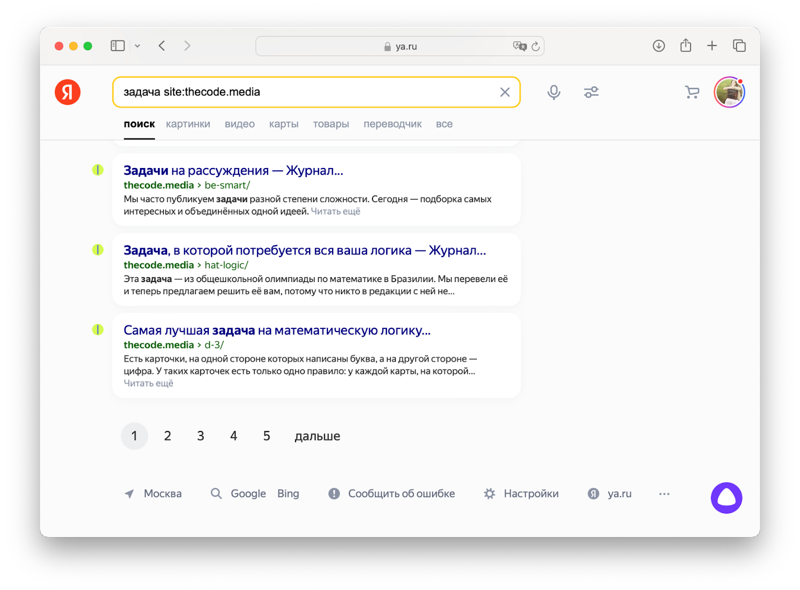
Task: Open page translation icon in the address bar
Action: [518, 46]
